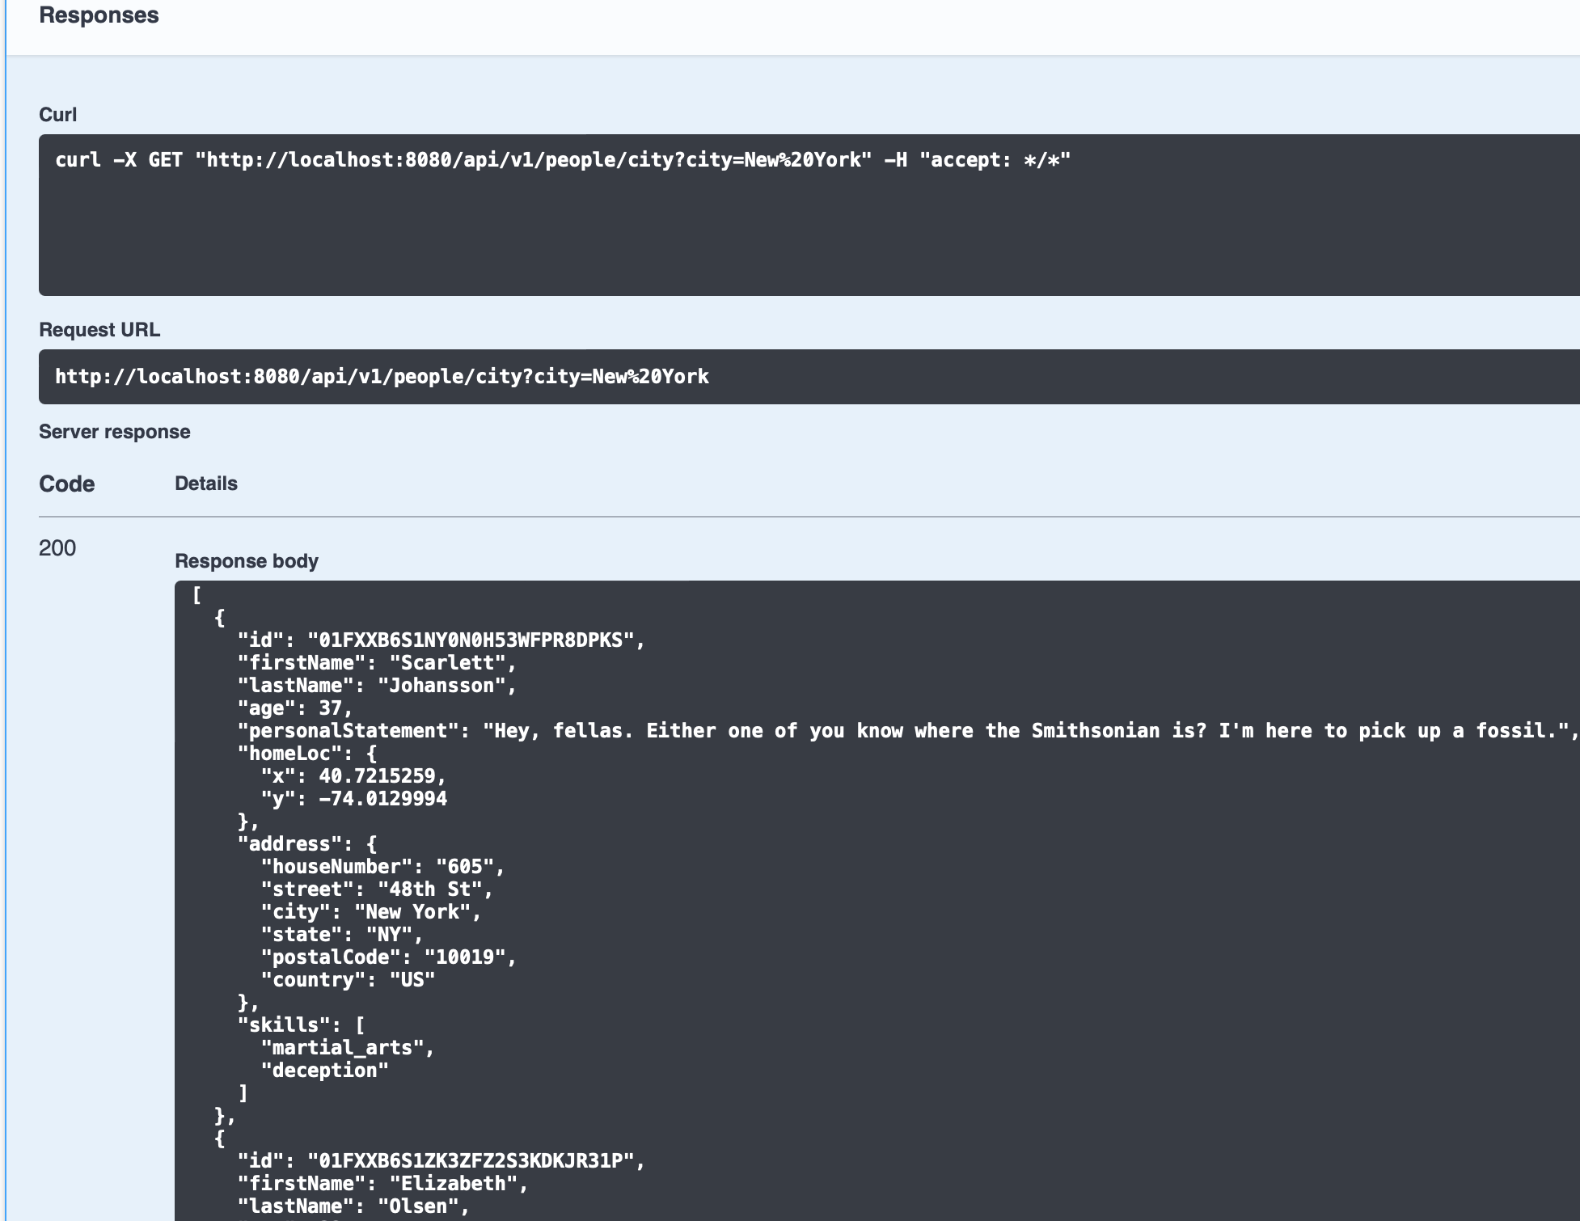This screenshot has height=1221, width=1580.
Task: Click inside the curl command text
Action: tap(562, 160)
